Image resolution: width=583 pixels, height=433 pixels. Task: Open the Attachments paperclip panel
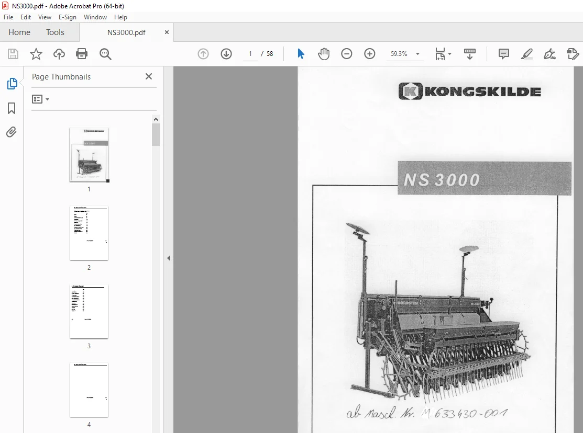pyautogui.click(x=12, y=132)
